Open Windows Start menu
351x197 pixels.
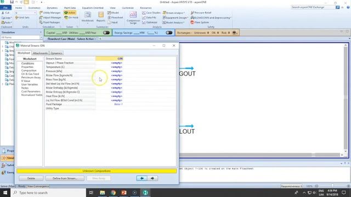click(x=5, y=193)
